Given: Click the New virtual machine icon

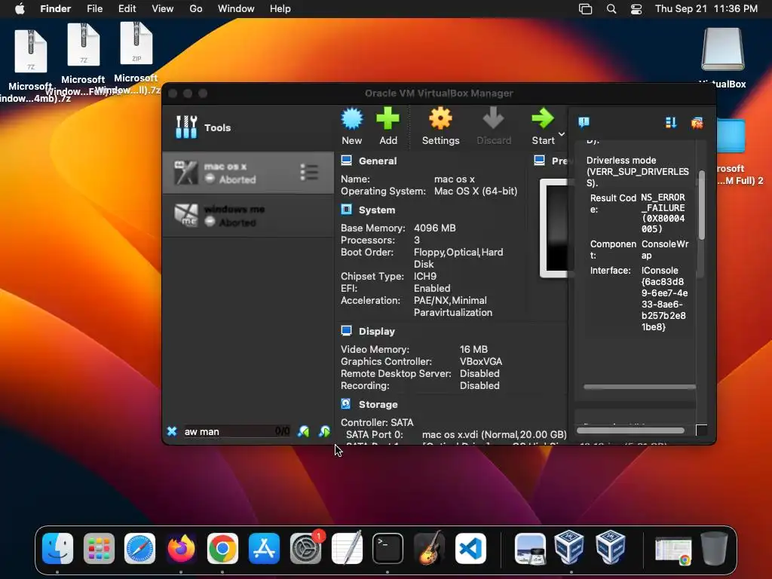Looking at the screenshot, I should [352, 119].
